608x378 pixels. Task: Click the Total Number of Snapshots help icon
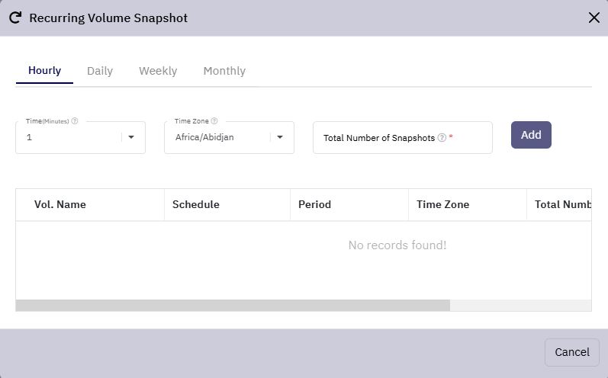(442, 137)
